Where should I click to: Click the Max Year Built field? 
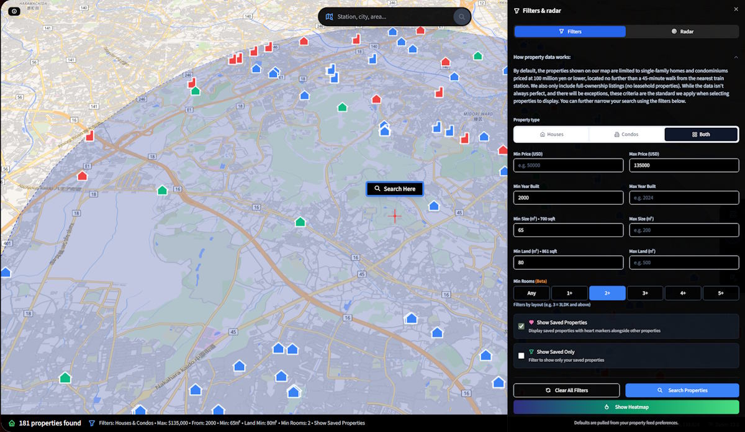pyautogui.click(x=684, y=197)
